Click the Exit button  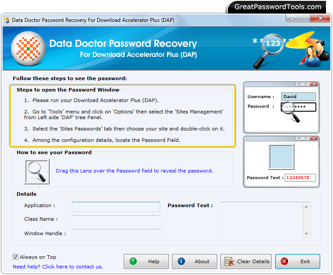click(297, 261)
